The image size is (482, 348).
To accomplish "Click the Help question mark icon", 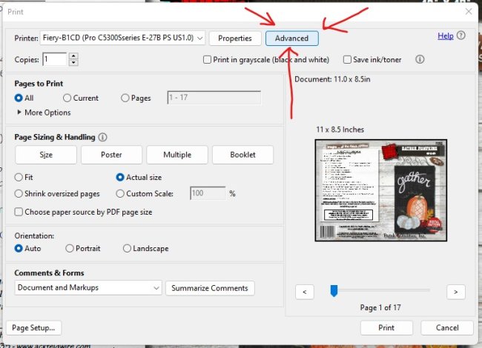I will [x=460, y=36].
